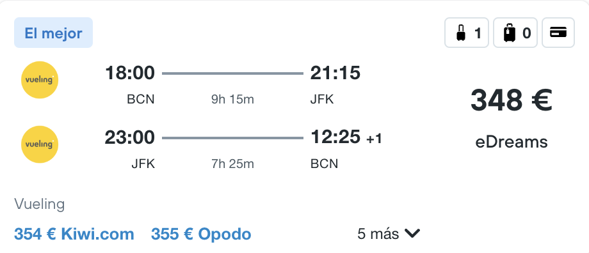Click the eDreams provider label

[512, 142]
